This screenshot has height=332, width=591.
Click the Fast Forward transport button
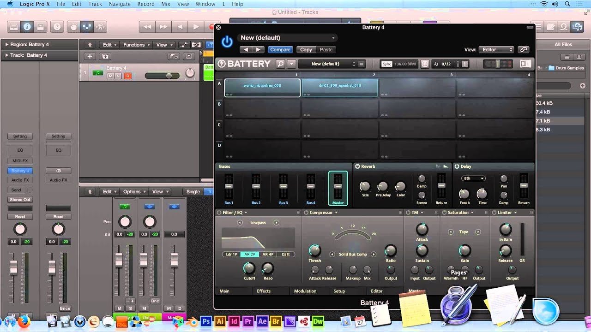click(163, 27)
